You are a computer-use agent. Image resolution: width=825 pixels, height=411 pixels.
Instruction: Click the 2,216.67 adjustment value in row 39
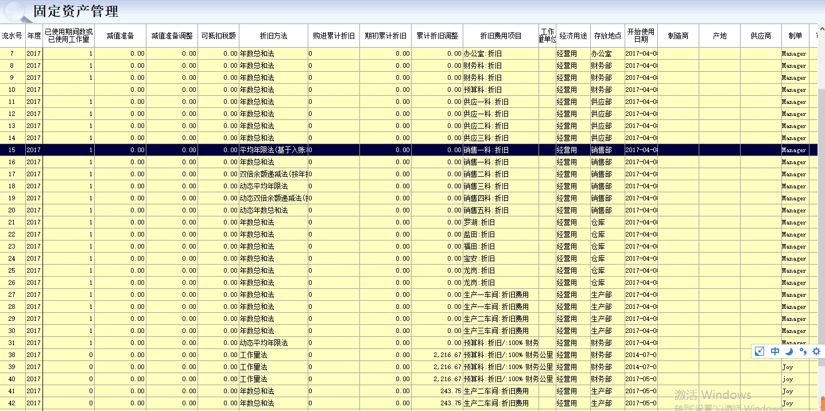click(437, 367)
